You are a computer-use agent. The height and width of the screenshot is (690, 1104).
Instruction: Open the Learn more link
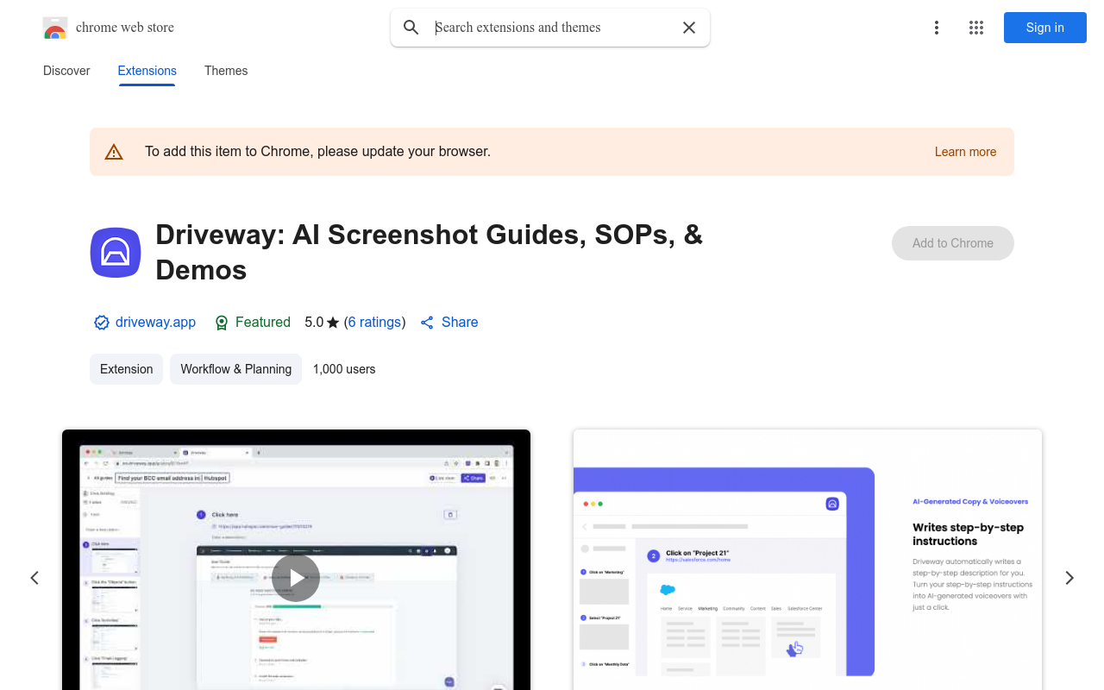(965, 152)
